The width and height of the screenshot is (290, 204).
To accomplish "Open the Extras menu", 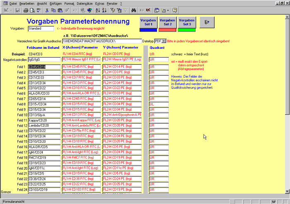I will [x=100, y=3].
